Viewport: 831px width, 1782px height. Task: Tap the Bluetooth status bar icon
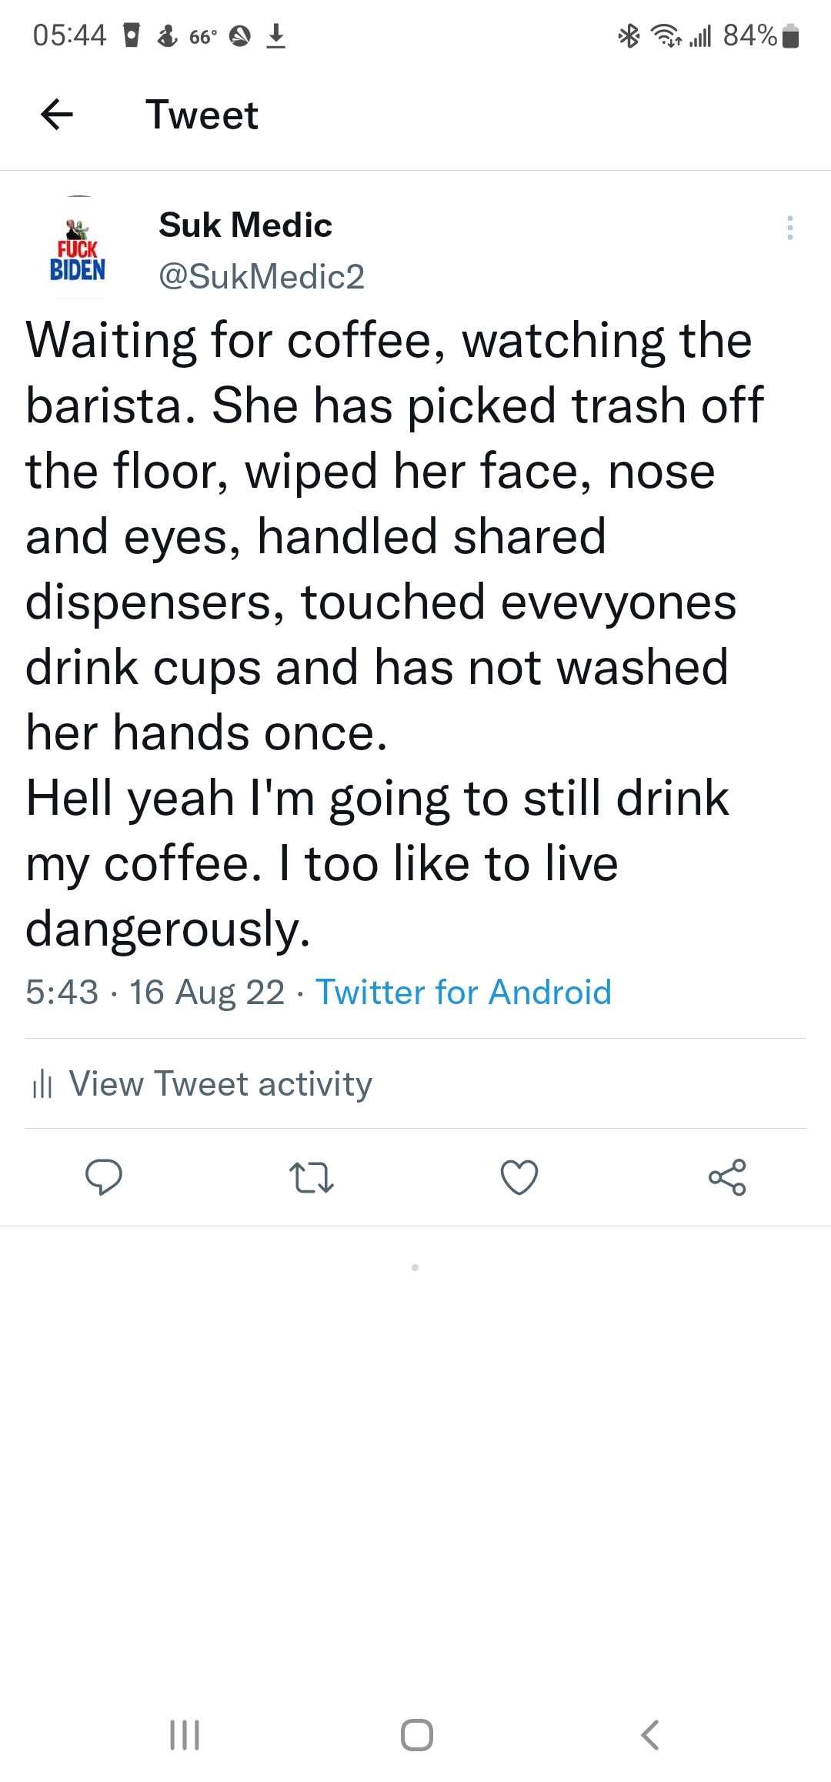629,35
